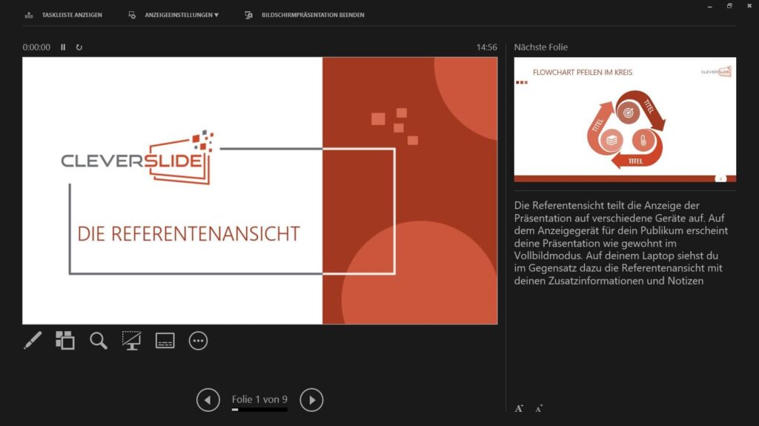Advance to the next slide arrow
The height and width of the screenshot is (426, 759).
[311, 400]
